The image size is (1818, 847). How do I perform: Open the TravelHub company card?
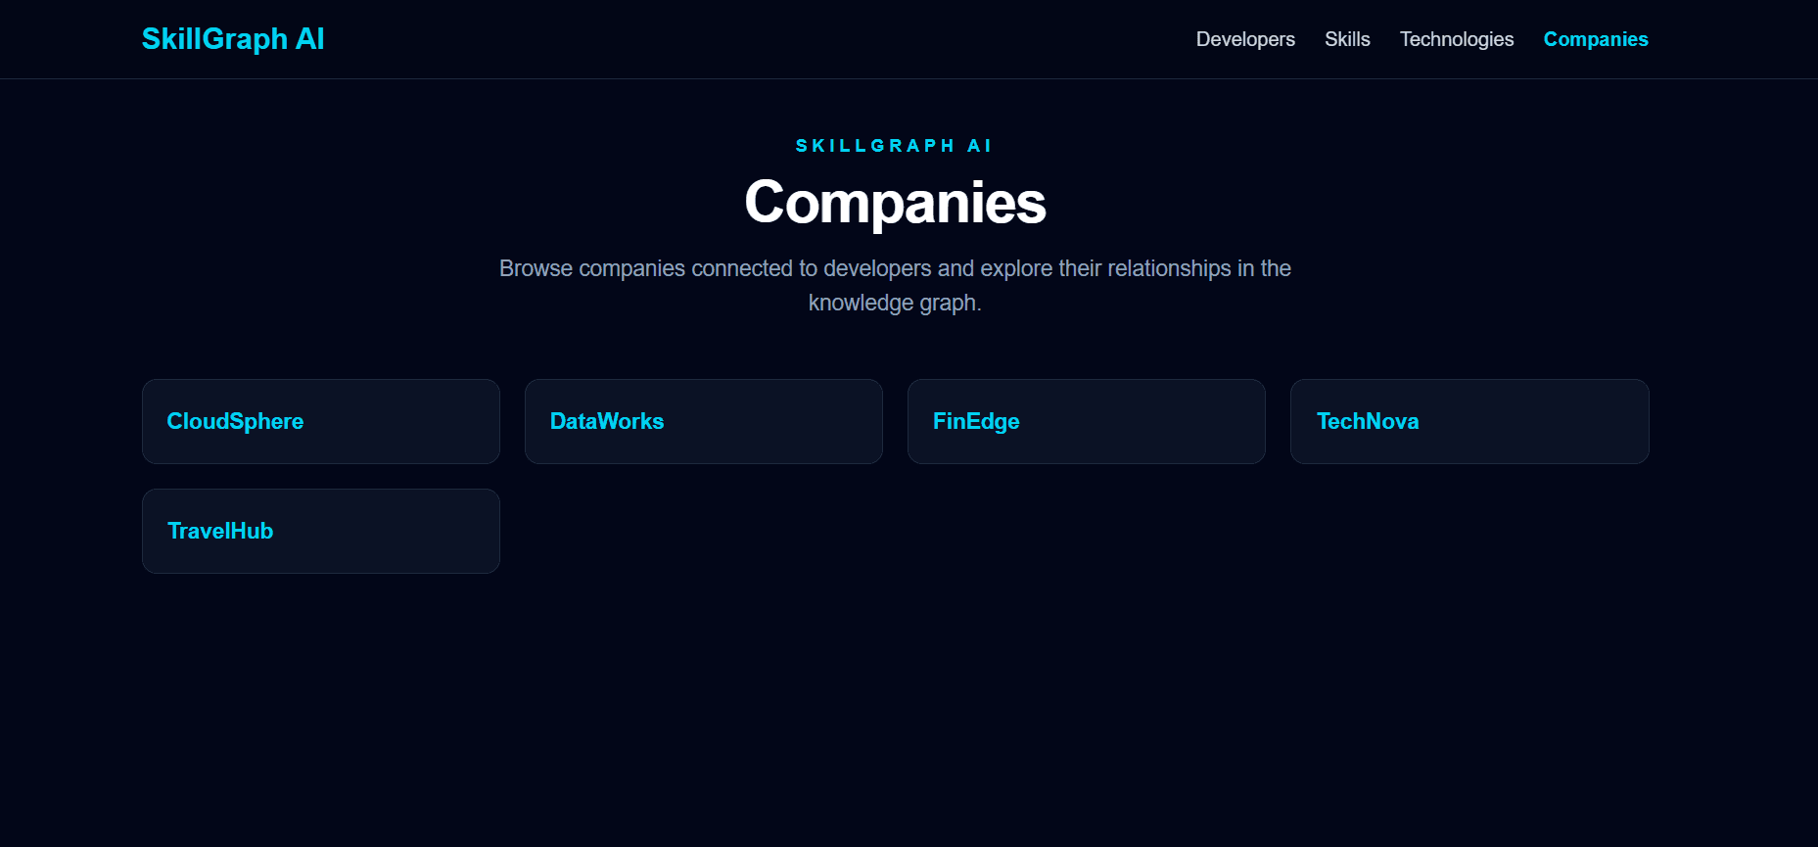pos(321,531)
